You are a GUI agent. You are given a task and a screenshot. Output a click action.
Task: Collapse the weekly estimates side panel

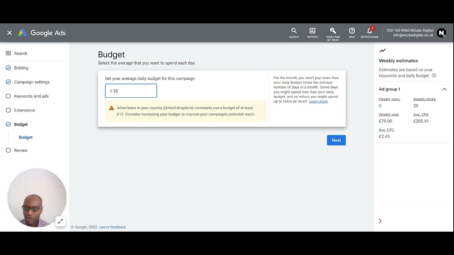380,221
